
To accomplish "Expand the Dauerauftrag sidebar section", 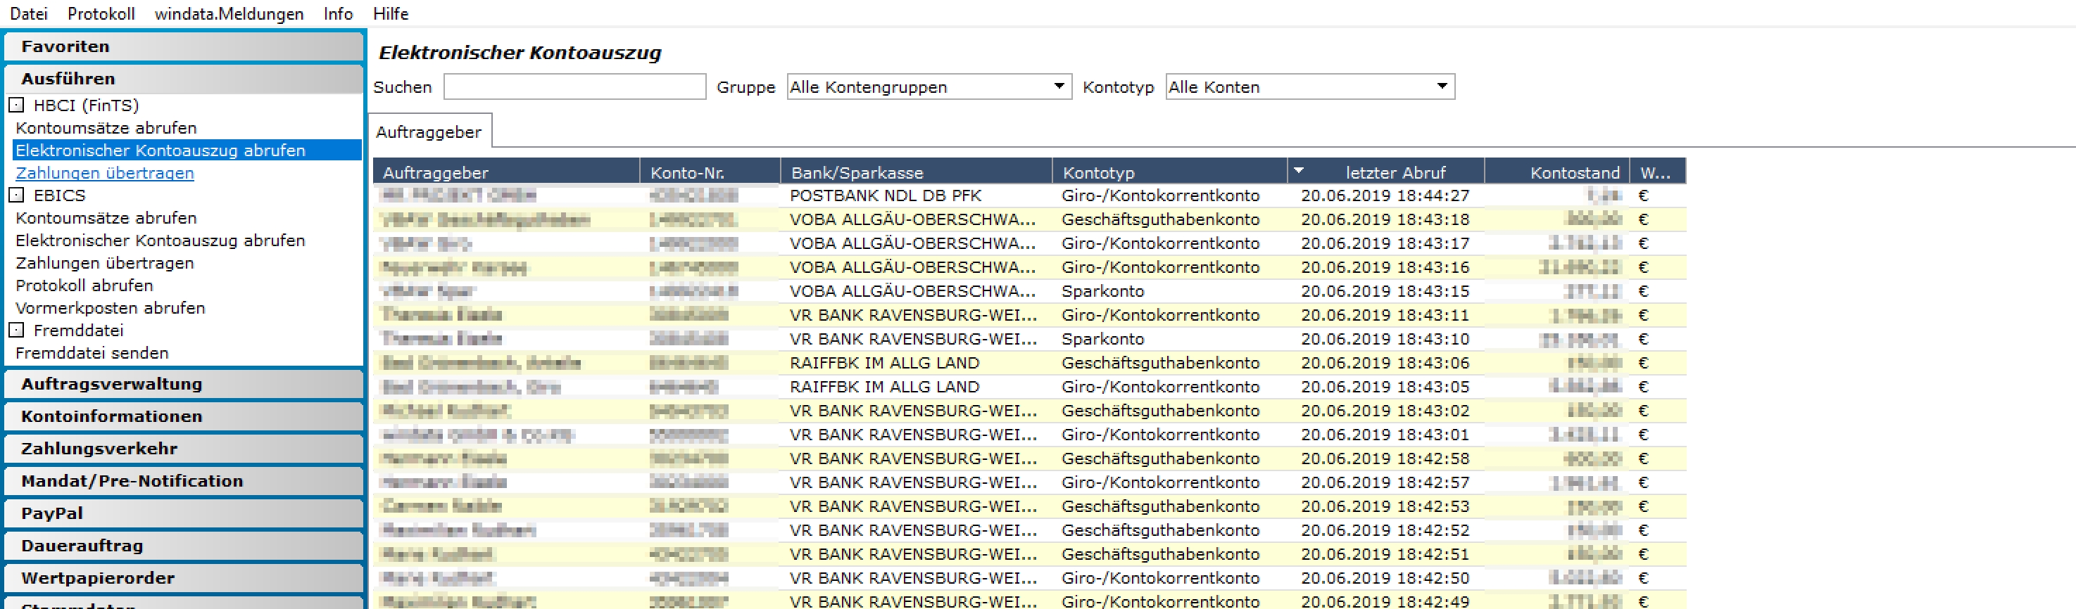I will [x=184, y=546].
